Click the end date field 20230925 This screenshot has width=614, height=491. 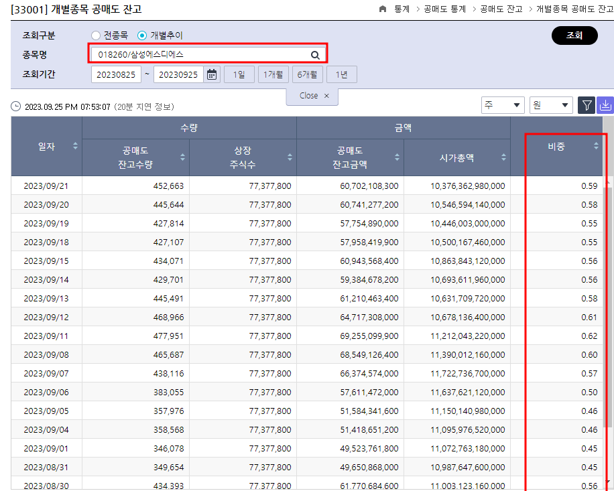tap(178, 74)
